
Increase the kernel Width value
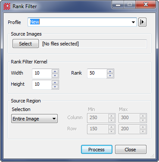55,71
